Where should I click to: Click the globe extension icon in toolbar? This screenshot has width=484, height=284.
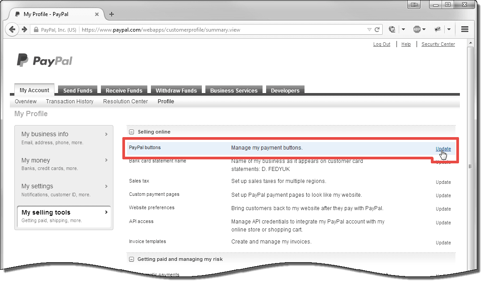click(392, 29)
